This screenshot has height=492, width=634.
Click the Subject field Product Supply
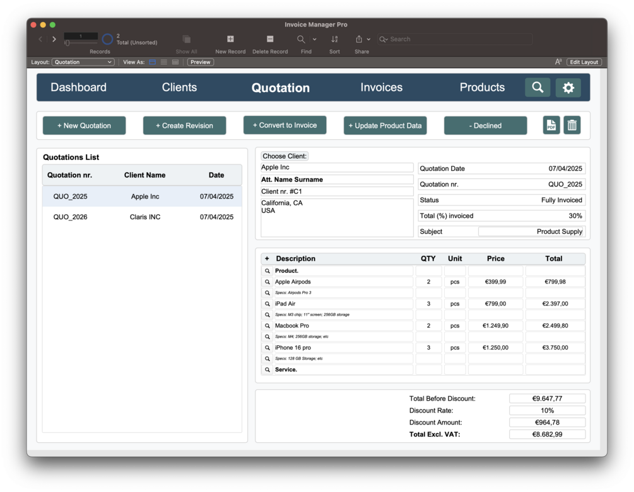click(x=532, y=232)
